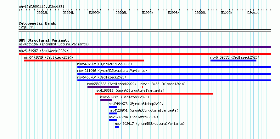The image size is (280, 139).
Task: Click the nsv5494905 ByrskaBishop2022 label
Action: (x=104, y=64)
